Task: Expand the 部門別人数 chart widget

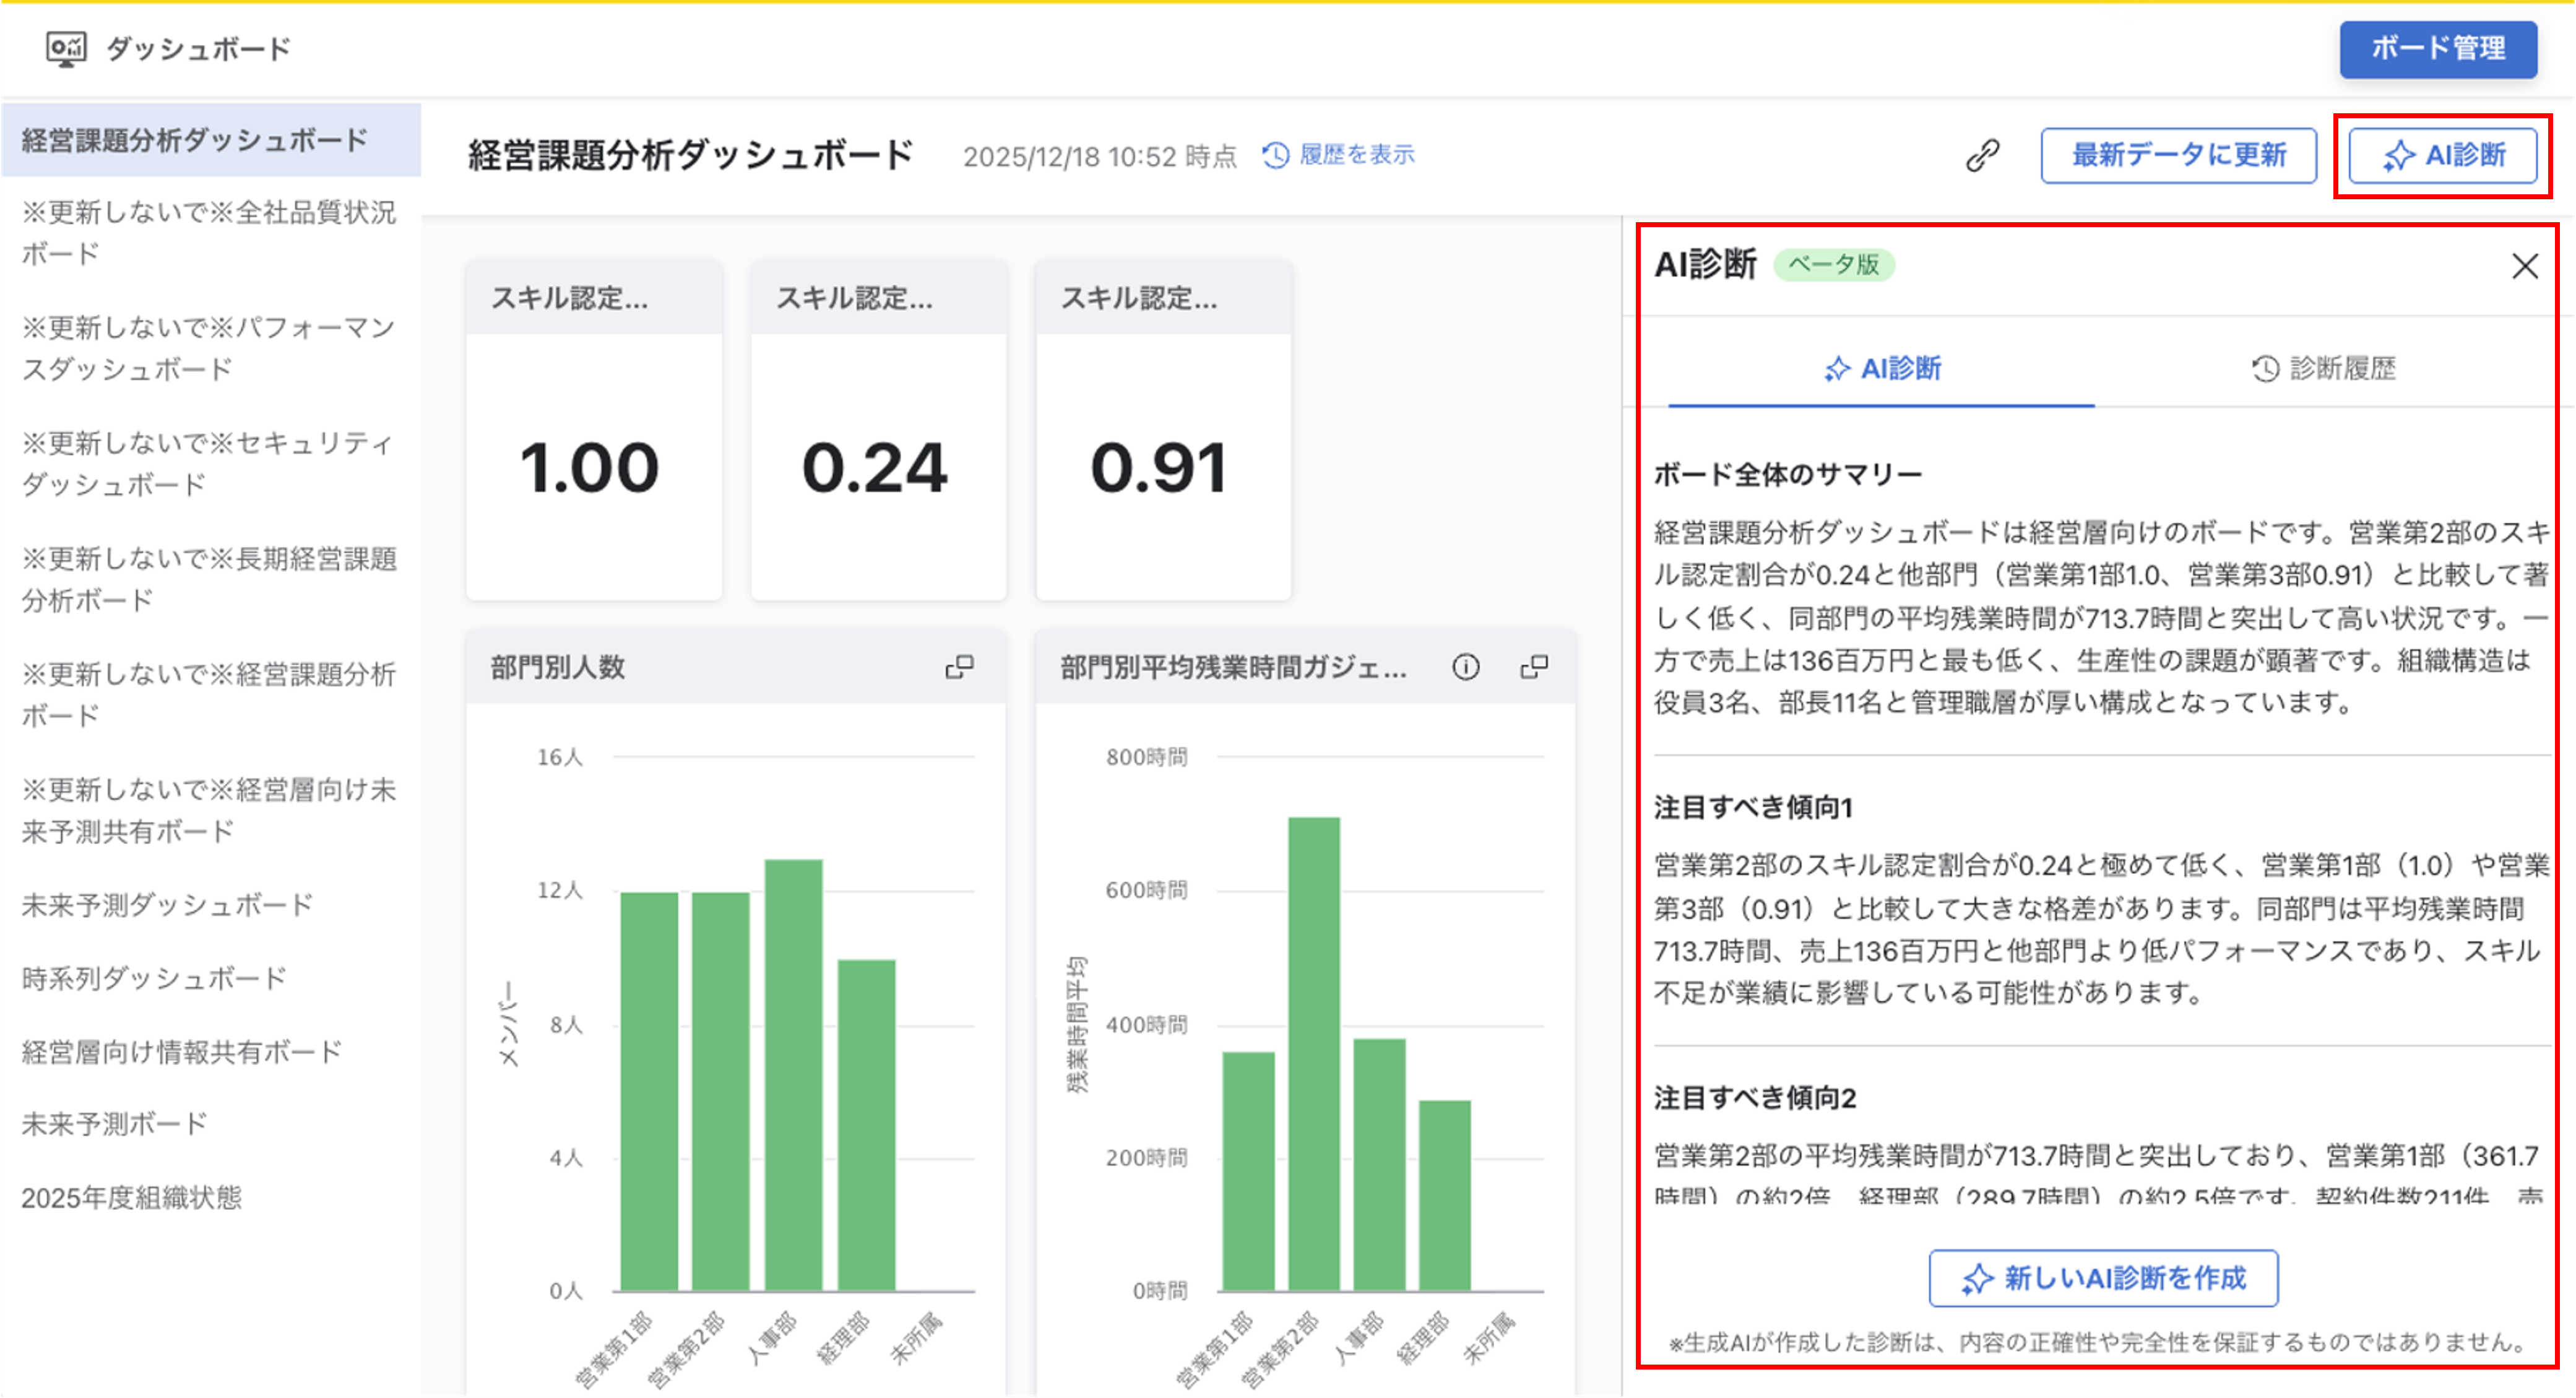Action: tap(959, 667)
